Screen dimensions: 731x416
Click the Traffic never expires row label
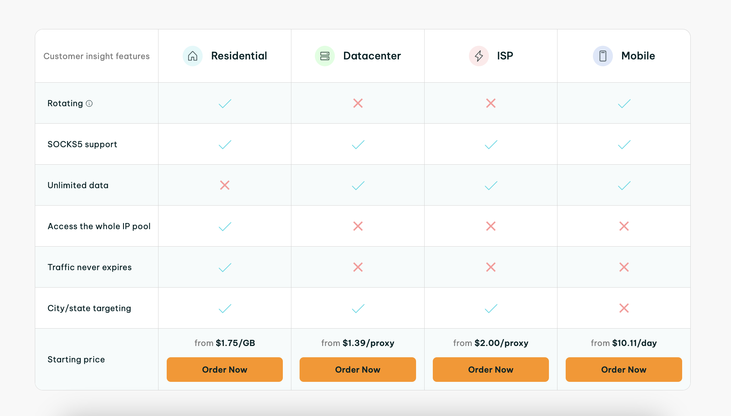[89, 267]
